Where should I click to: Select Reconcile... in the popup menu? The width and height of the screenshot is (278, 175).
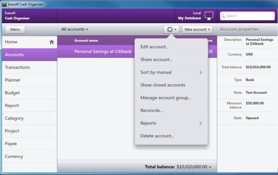click(171, 111)
